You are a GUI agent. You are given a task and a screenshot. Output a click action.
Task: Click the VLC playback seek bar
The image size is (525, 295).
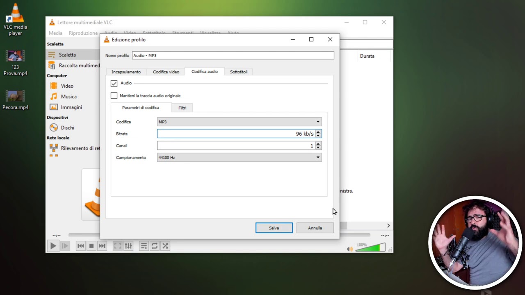point(219,235)
